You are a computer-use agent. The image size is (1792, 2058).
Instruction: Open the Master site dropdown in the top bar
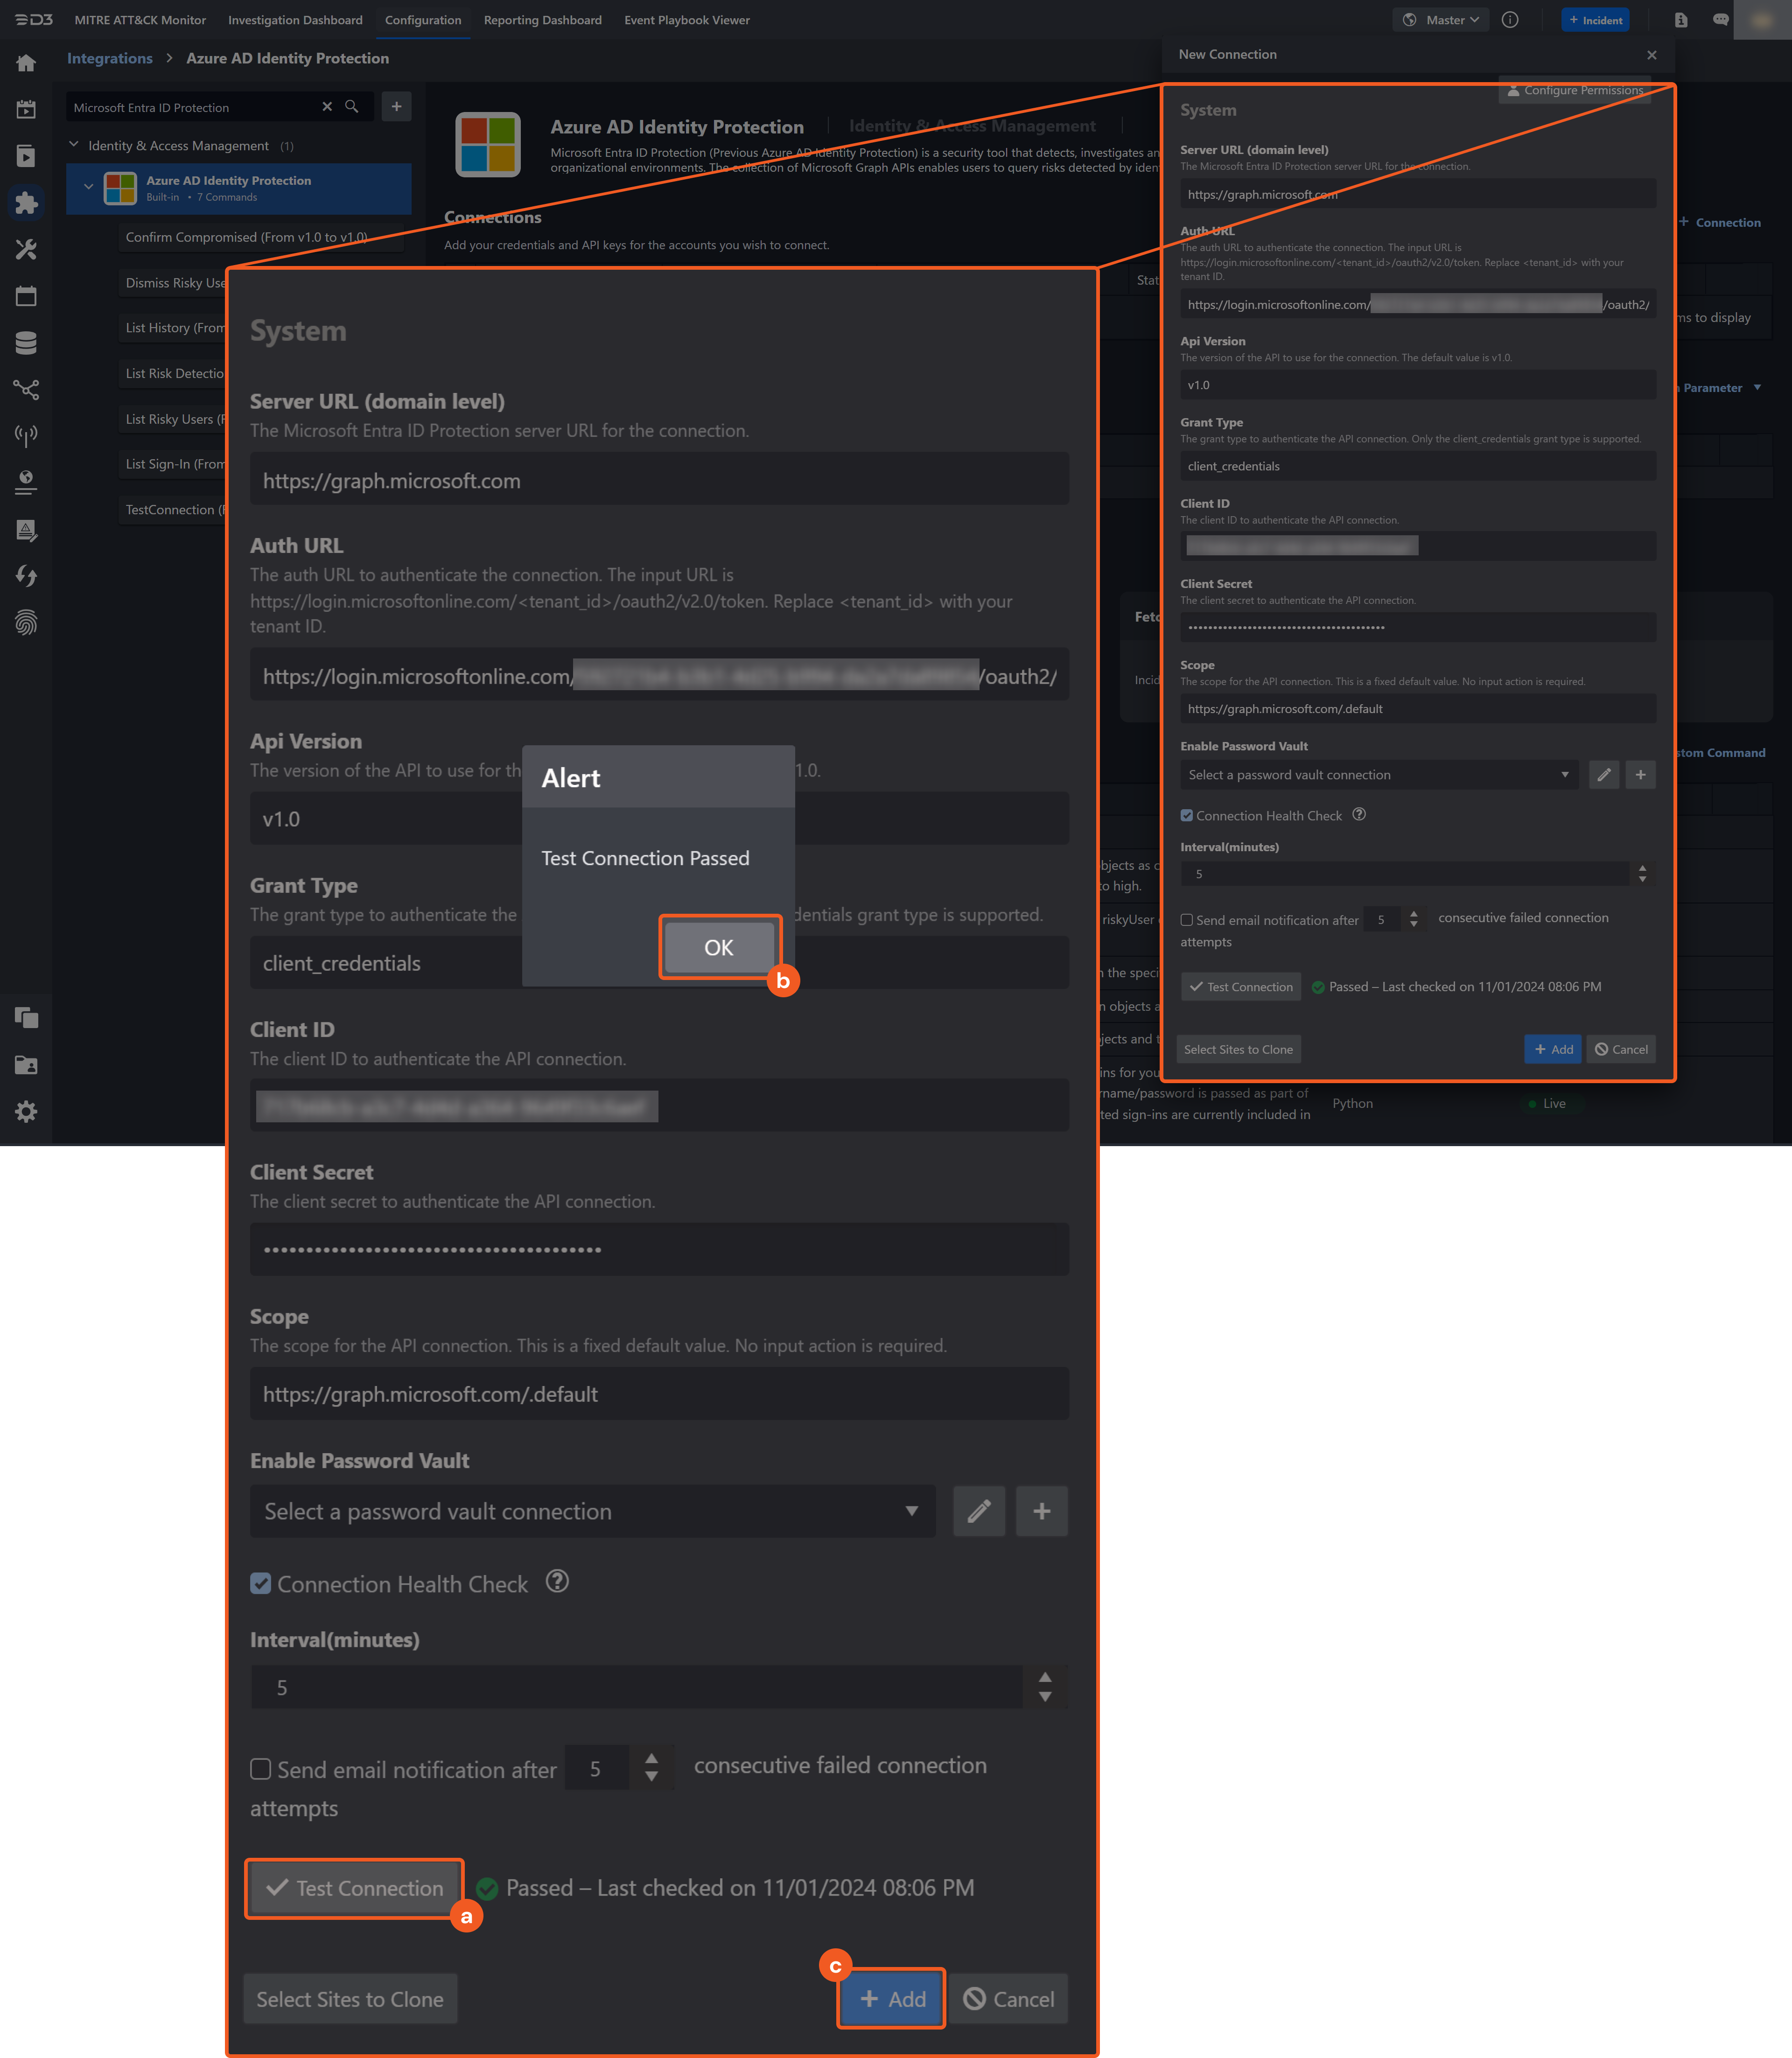coord(1440,19)
